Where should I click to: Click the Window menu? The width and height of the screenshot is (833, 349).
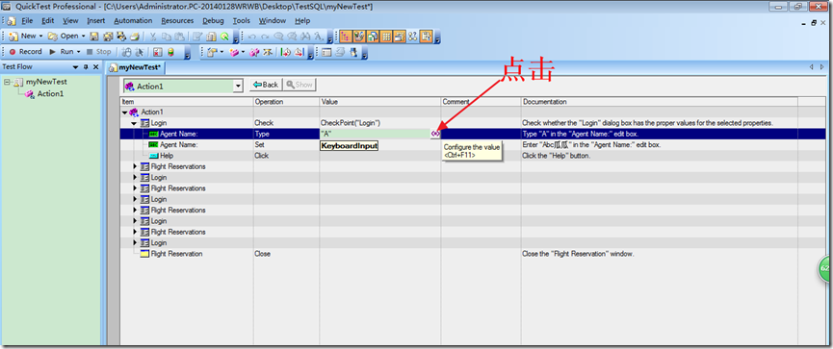[x=273, y=21]
